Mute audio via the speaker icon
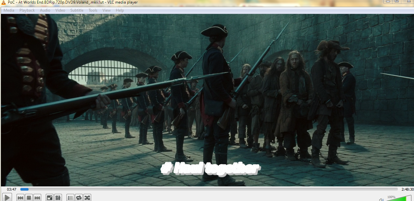The image size is (414, 201). [381, 199]
